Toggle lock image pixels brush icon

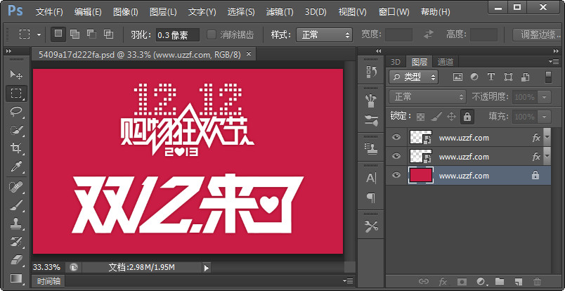pyautogui.click(x=436, y=117)
